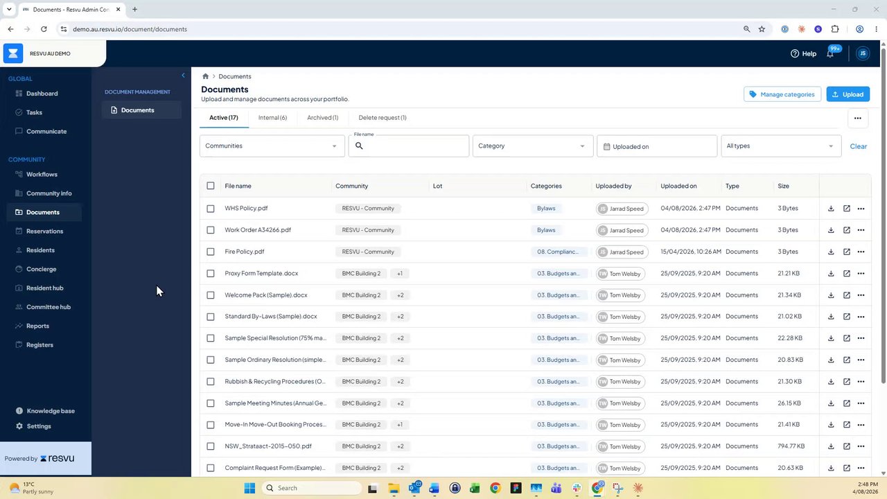887x499 pixels.
Task: Open the Delete request (1) tab
Action: (x=383, y=118)
